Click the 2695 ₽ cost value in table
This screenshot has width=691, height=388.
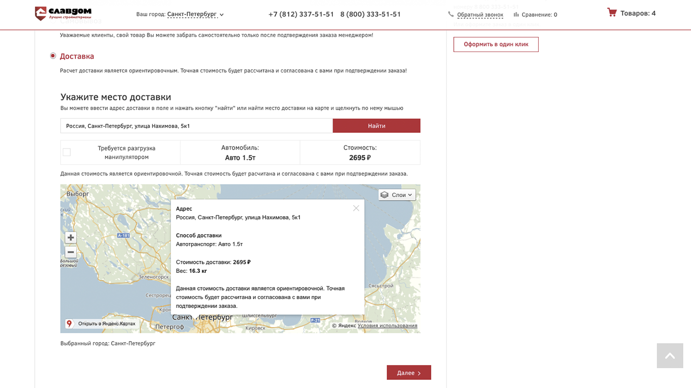pyautogui.click(x=360, y=158)
